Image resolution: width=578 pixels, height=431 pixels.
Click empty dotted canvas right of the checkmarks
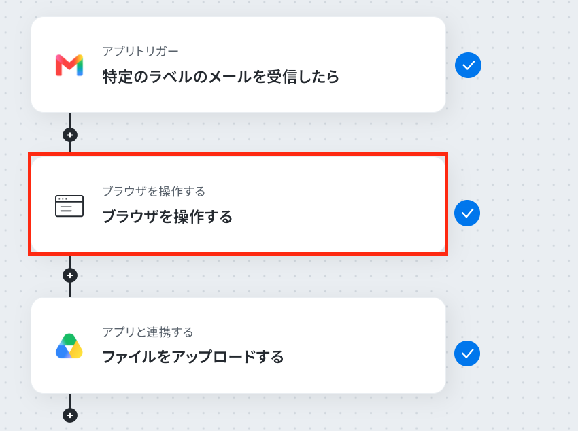click(531, 148)
